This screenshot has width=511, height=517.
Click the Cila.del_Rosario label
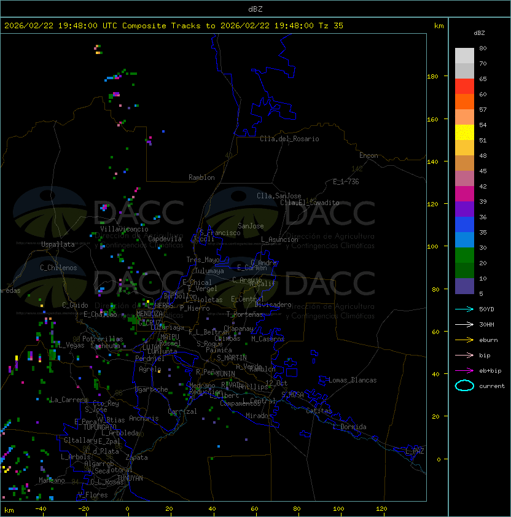[289, 139]
